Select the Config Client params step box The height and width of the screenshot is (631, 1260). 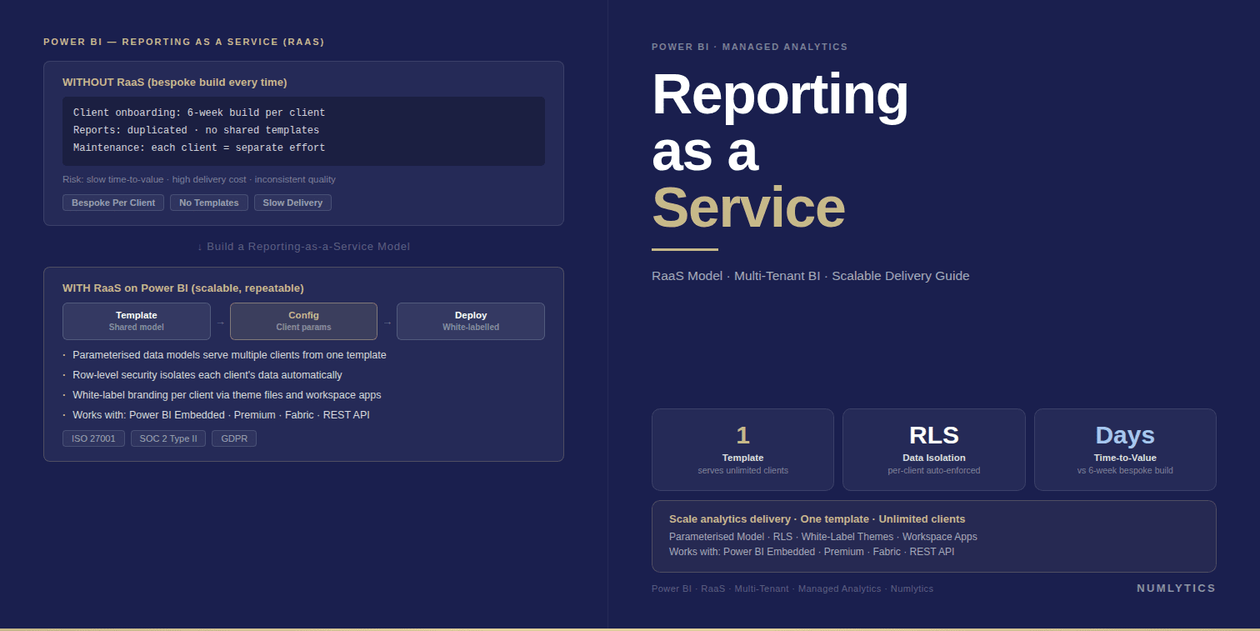[303, 321]
